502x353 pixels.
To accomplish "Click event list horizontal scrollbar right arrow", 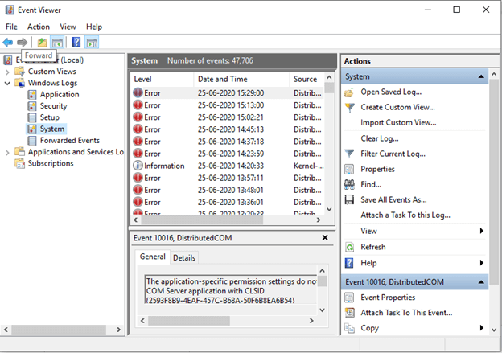I will click(x=319, y=220).
